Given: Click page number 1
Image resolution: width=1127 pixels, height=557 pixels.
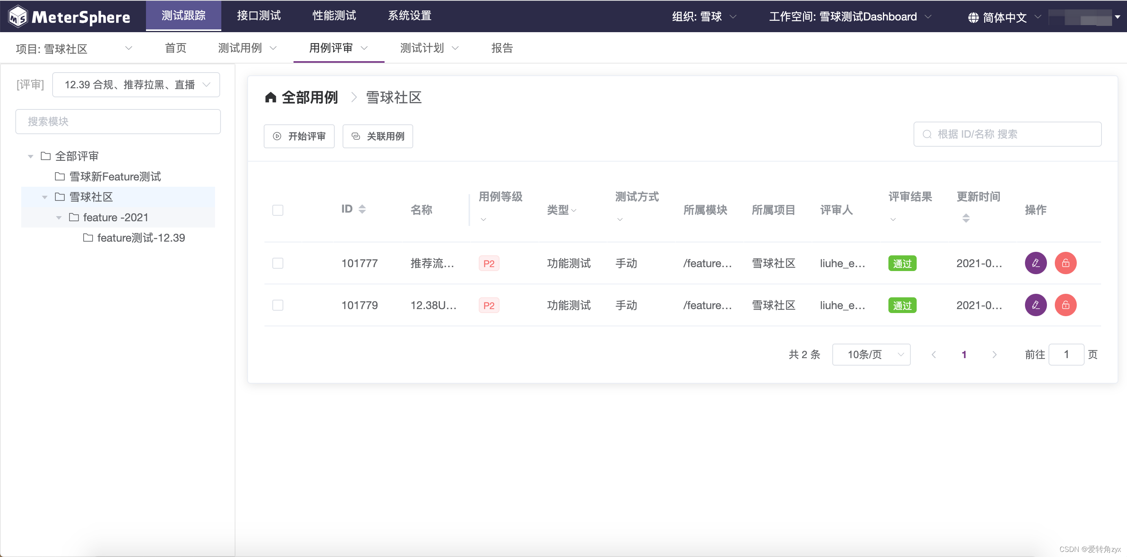Looking at the screenshot, I should pyautogui.click(x=964, y=355).
